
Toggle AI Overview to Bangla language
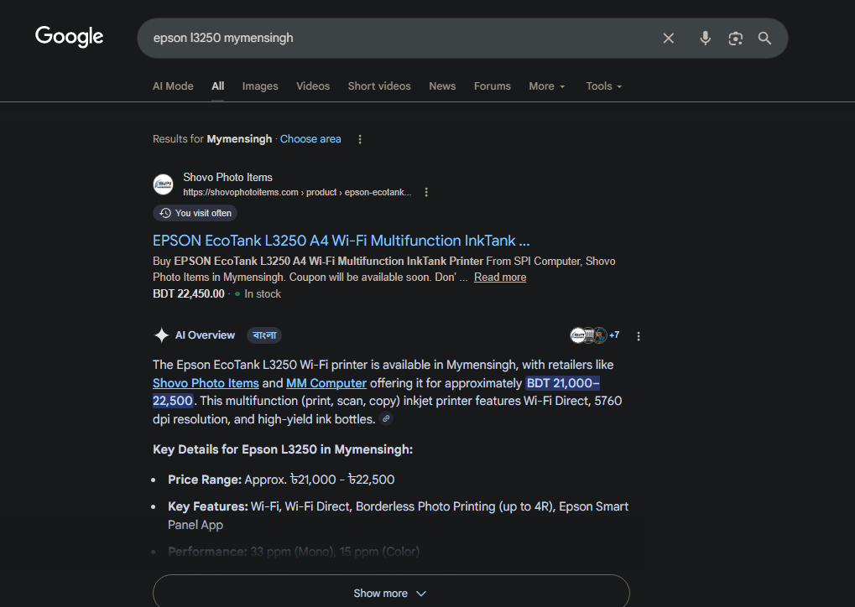coord(264,335)
